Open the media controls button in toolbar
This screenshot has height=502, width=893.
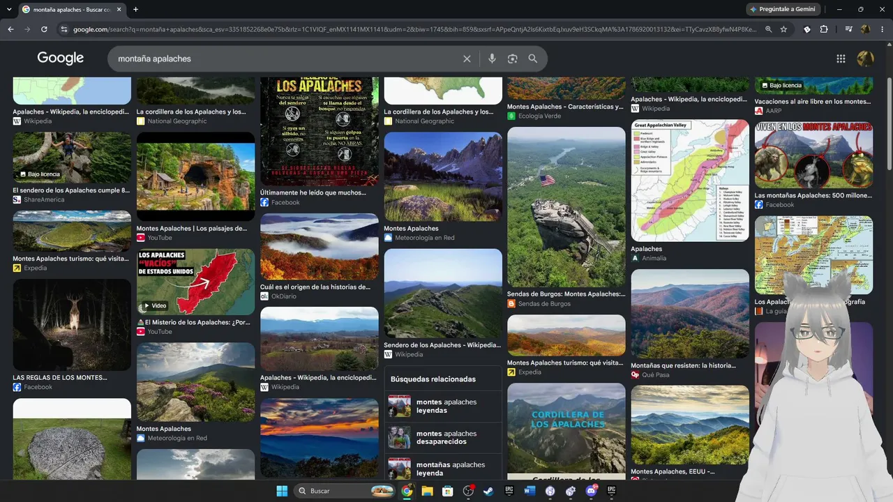click(x=849, y=29)
